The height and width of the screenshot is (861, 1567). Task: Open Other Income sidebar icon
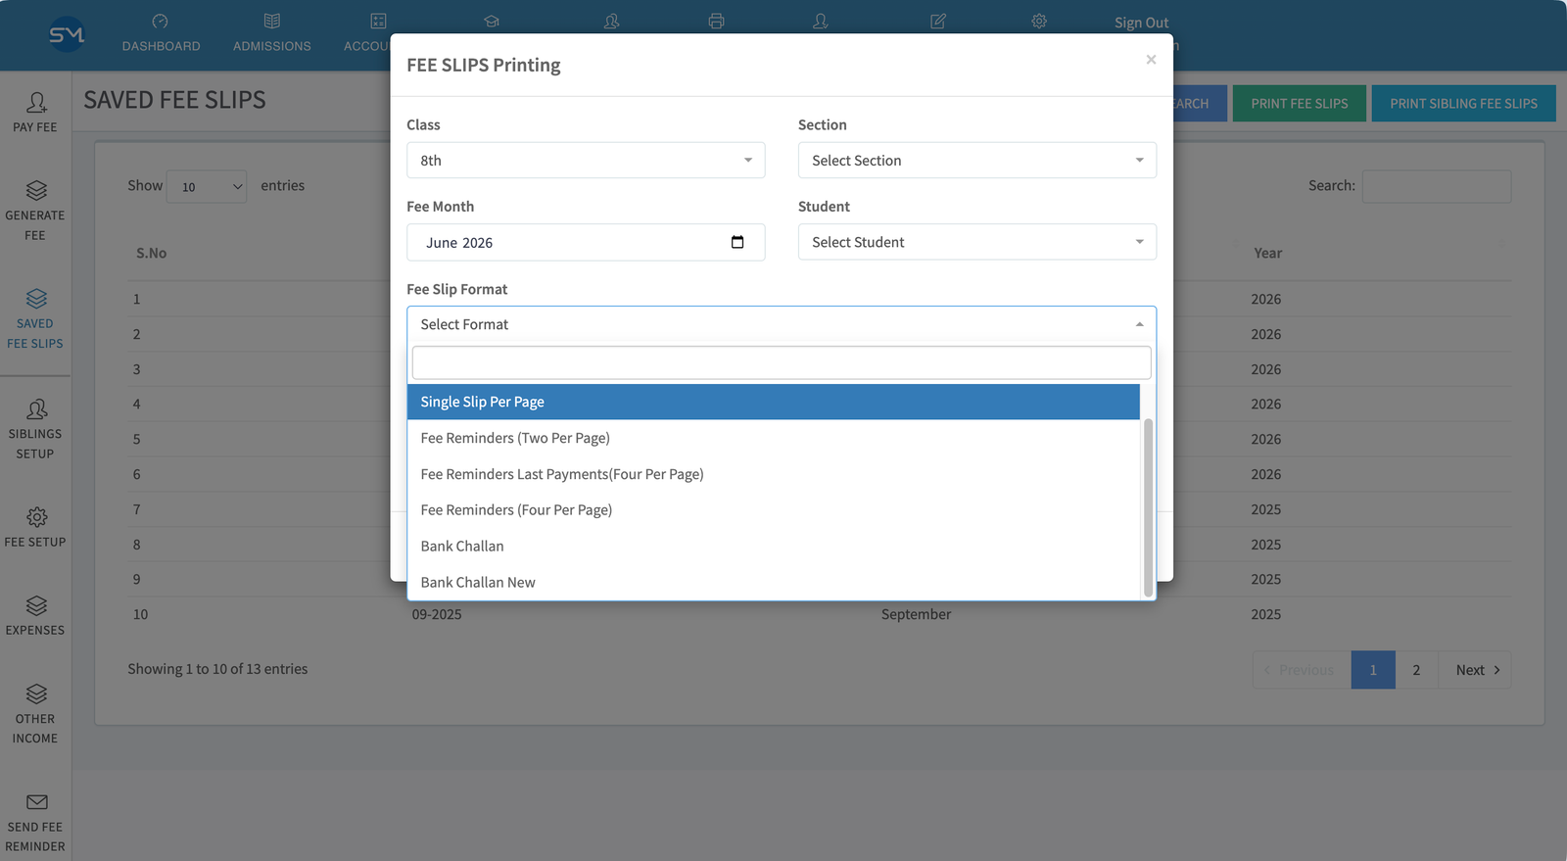coord(36,694)
